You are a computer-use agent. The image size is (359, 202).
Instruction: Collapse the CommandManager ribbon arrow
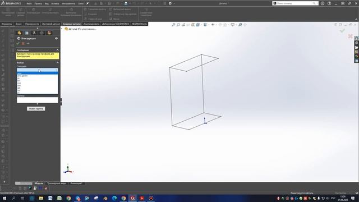pyautogui.click(x=356, y=19)
